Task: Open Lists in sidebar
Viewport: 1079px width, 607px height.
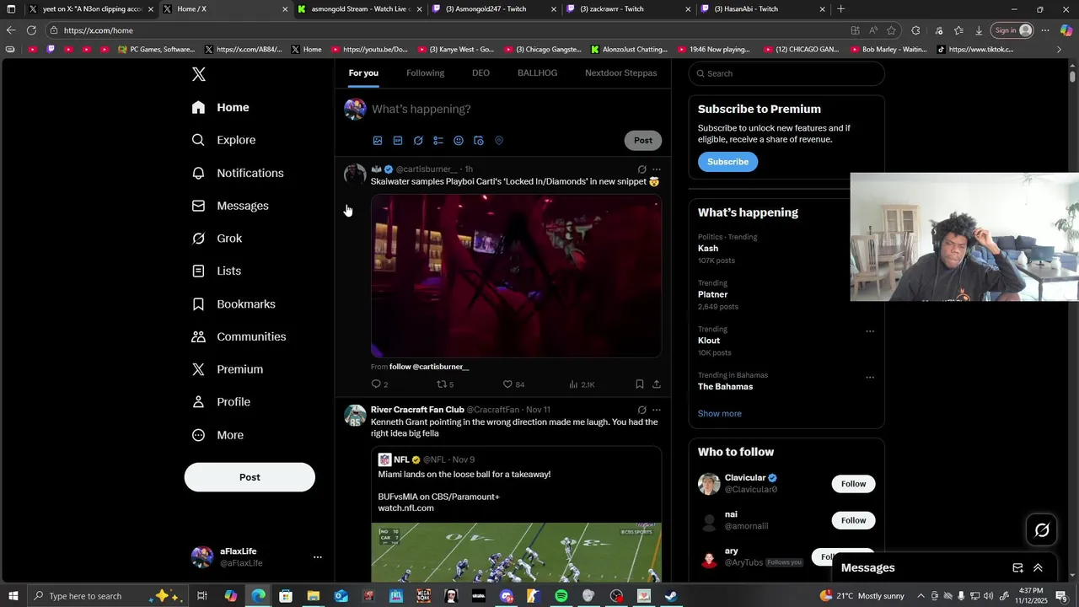Action: (216, 271)
